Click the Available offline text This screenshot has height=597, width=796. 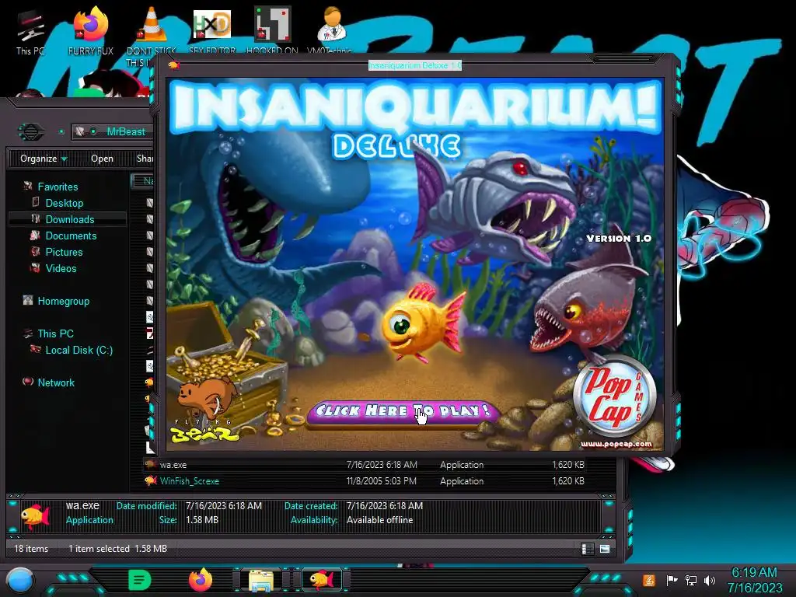pyautogui.click(x=379, y=520)
